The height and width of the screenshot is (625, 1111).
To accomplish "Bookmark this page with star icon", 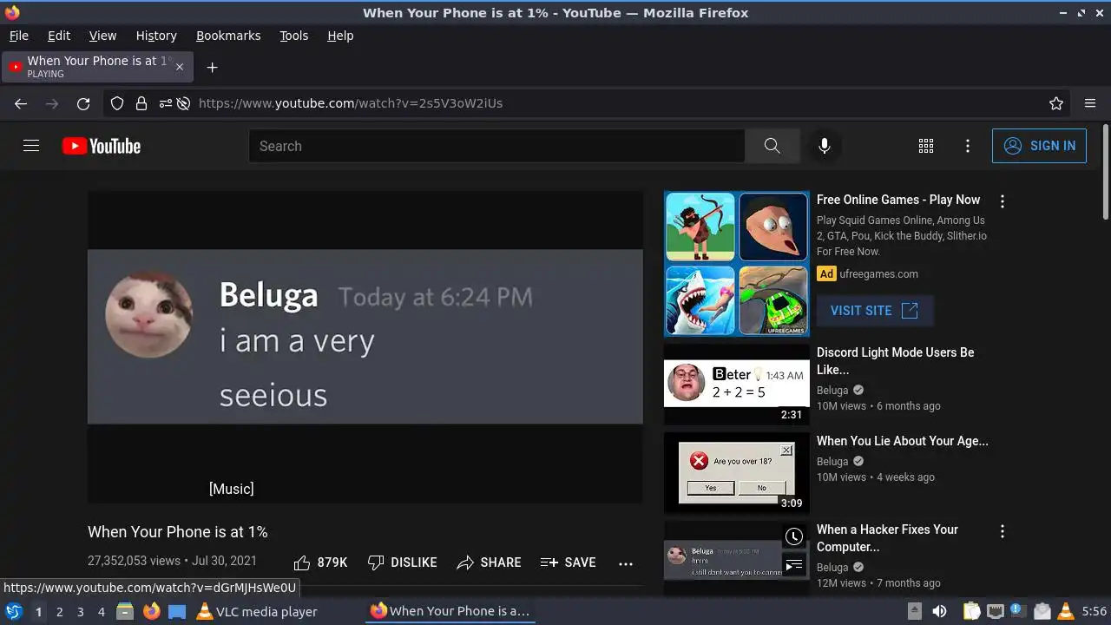I will pos(1056,103).
